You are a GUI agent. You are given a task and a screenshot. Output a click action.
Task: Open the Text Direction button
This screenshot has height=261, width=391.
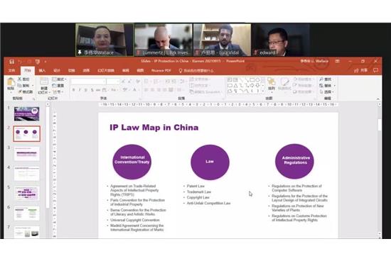pos(199,79)
